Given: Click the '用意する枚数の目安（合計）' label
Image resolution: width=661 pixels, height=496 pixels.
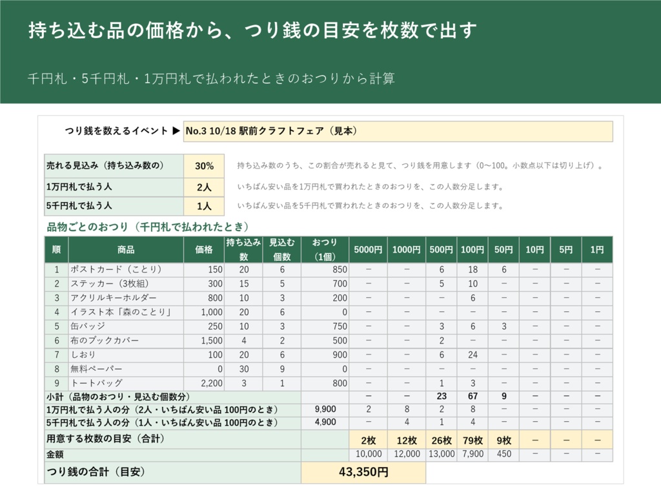Looking at the screenshot, I should [x=172, y=439].
